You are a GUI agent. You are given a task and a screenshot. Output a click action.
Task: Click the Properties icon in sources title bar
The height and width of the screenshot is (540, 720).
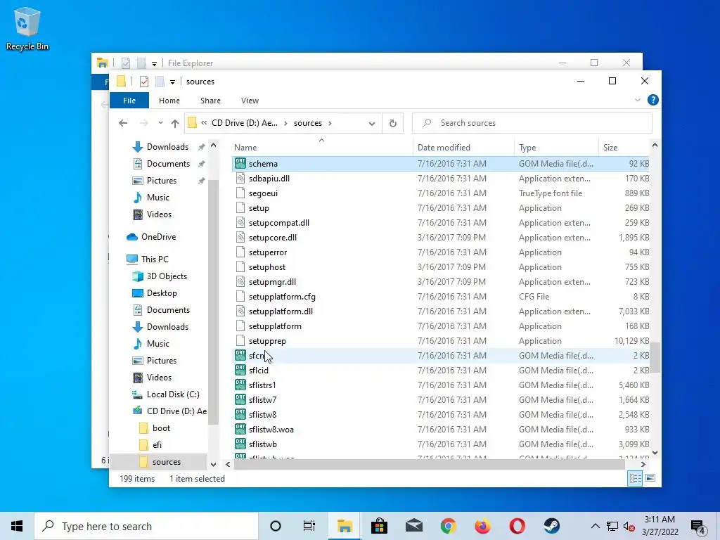click(143, 82)
